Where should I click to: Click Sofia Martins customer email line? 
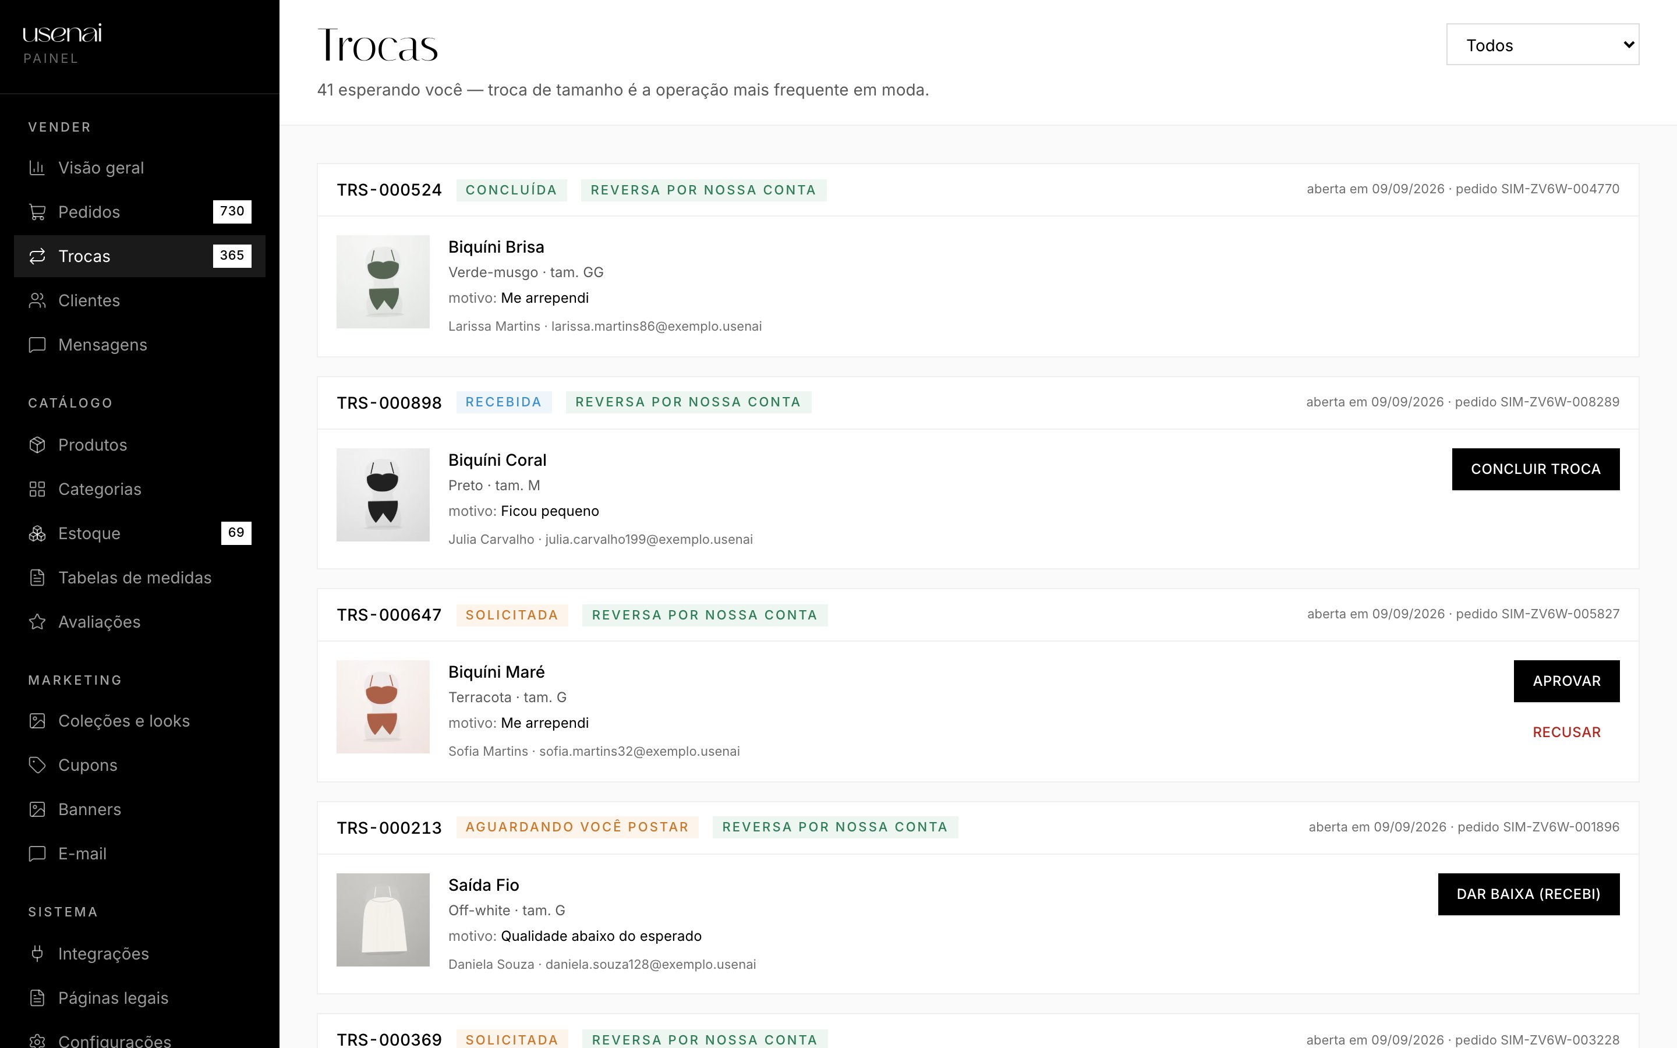coord(594,751)
